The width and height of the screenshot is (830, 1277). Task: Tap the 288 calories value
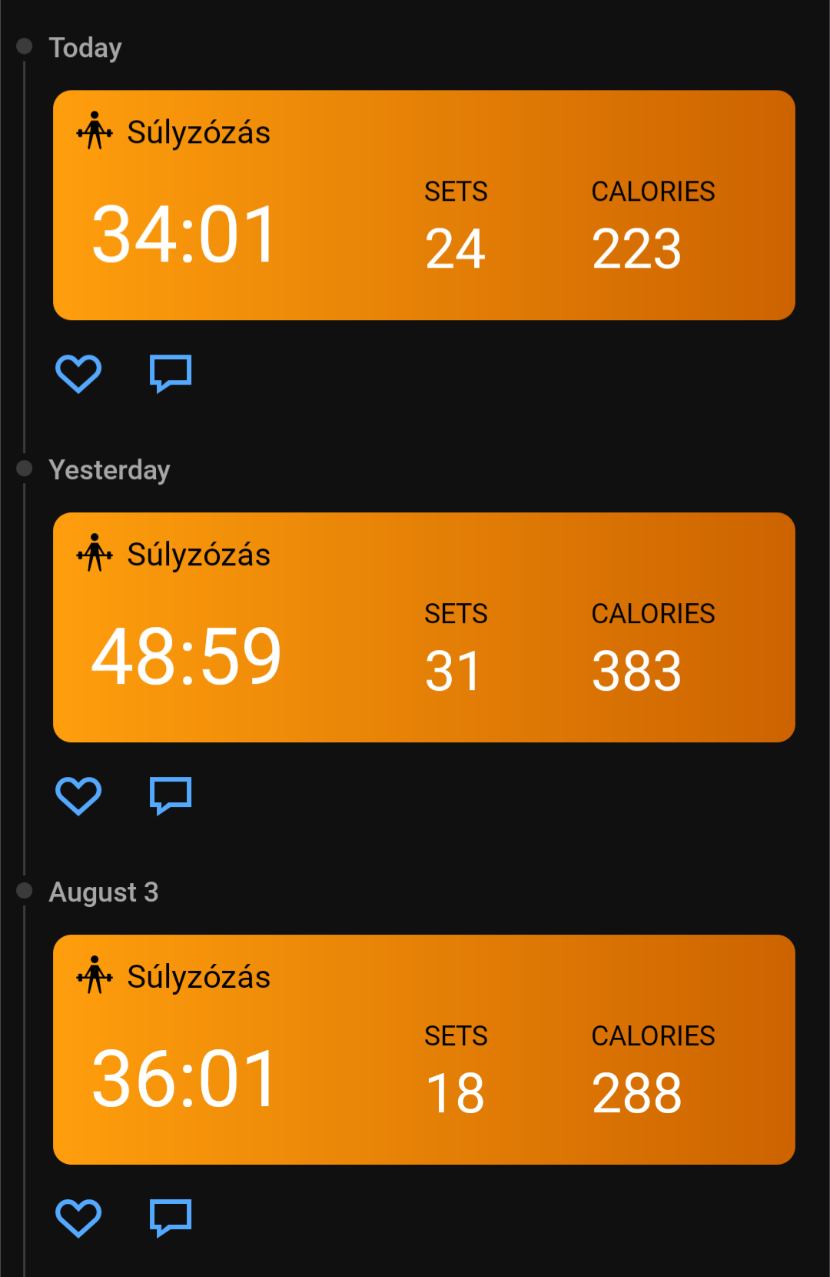pyautogui.click(x=636, y=1094)
